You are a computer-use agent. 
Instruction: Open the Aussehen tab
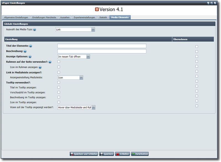click(65, 17)
